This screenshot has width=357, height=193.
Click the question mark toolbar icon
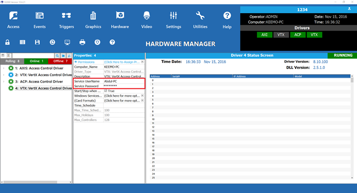click(x=112, y=42)
